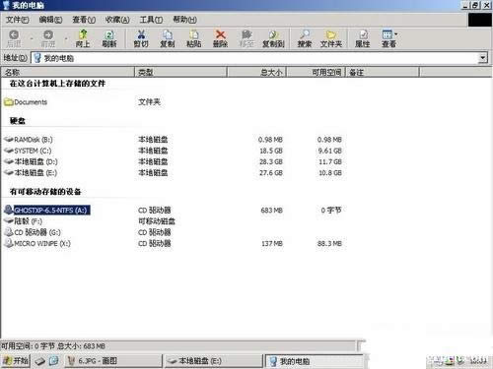Select the MICRO WINPE (X:) drive
This screenshot has width=493, height=369.
37,243
